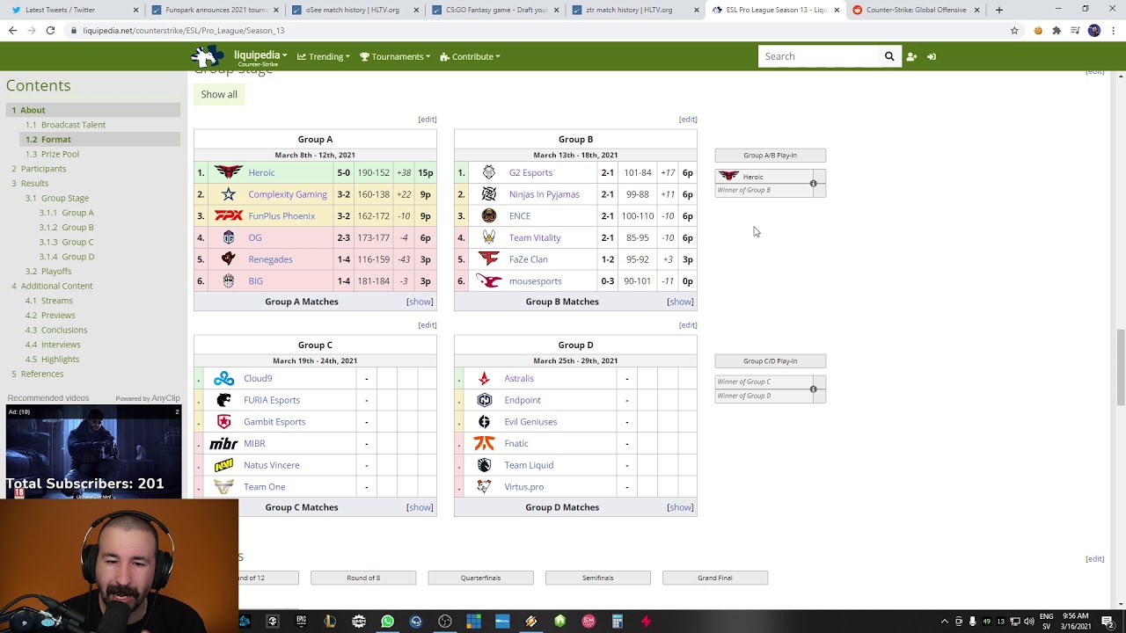Open Broadcast Talent in Contents
This screenshot has width=1126, height=633.
(x=73, y=125)
